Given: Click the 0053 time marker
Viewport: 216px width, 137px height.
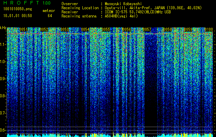Looking at the screenshot, I should pyautogui.click(x=65, y=29).
